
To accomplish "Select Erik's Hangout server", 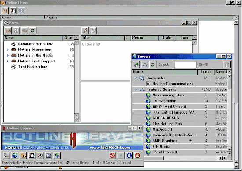I will coord(180,112).
